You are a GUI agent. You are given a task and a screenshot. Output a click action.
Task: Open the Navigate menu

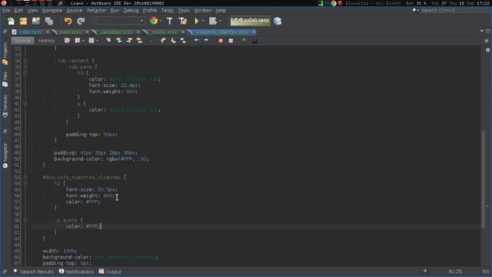click(52, 10)
